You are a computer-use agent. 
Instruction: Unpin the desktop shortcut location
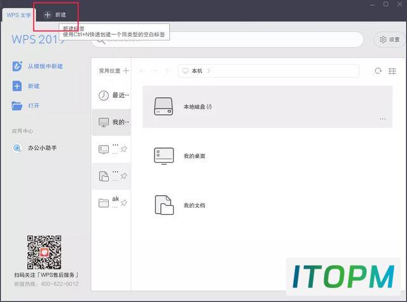(x=124, y=149)
